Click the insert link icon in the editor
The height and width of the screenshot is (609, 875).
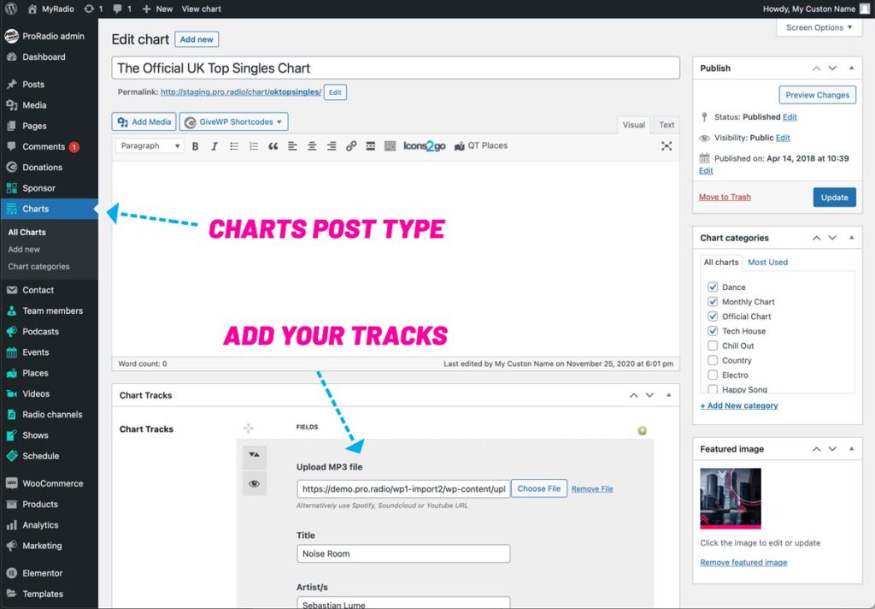tap(351, 146)
